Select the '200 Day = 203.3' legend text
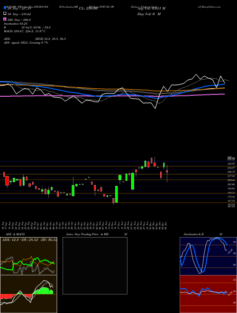The image size is (237, 313). click(19, 20)
